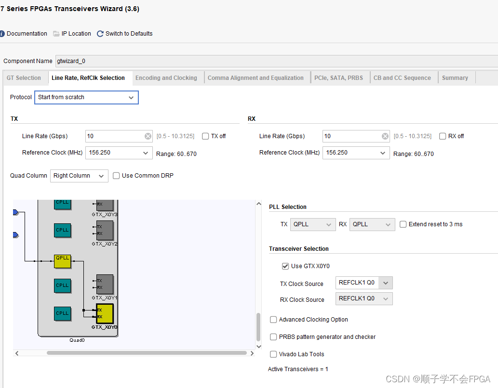Open CB and CC Sequence tab
This screenshot has width=498, height=388.
(402, 78)
